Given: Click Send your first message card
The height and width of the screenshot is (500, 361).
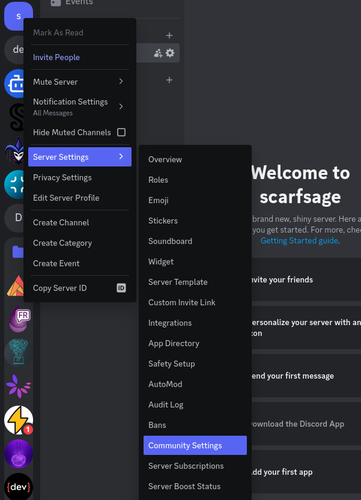Looking at the screenshot, I should point(306,376).
